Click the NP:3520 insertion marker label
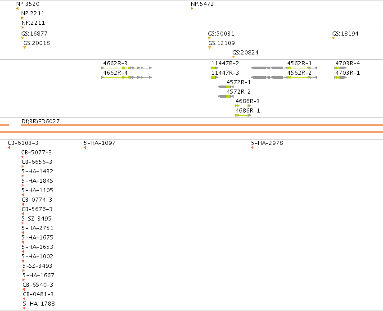 coord(27,4)
